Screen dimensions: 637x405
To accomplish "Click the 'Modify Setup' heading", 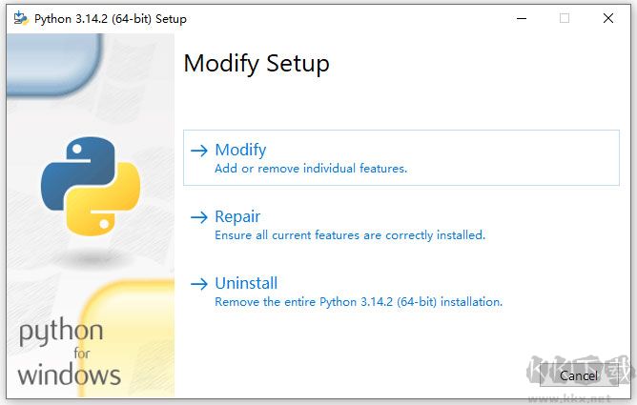I will pyautogui.click(x=257, y=64).
